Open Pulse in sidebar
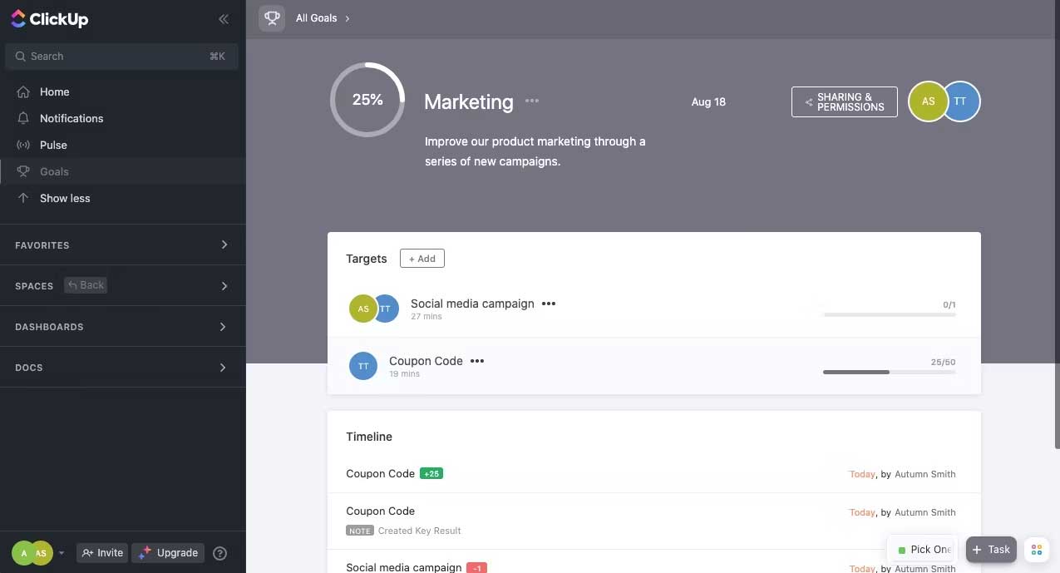The image size is (1060, 573). pyautogui.click(x=53, y=145)
